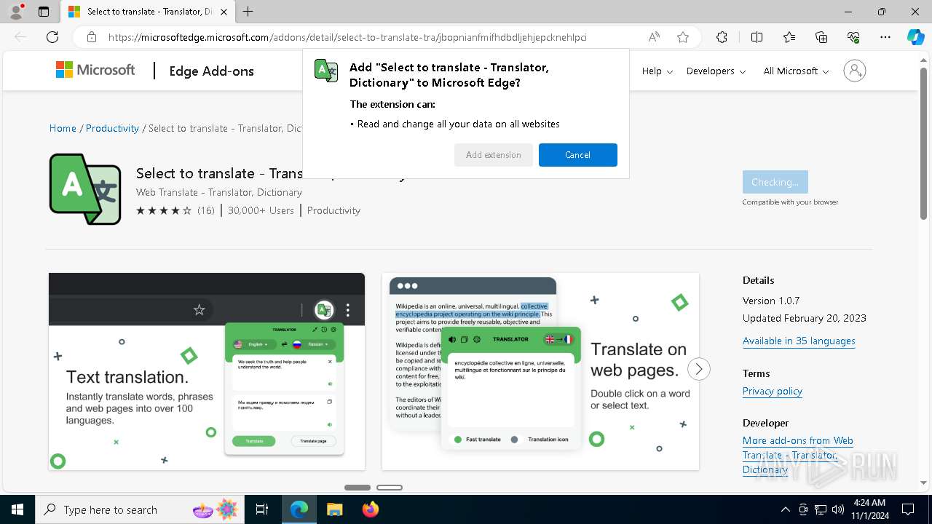Click the Select to translate extension logo
The image size is (932, 524).
tap(85, 189)
